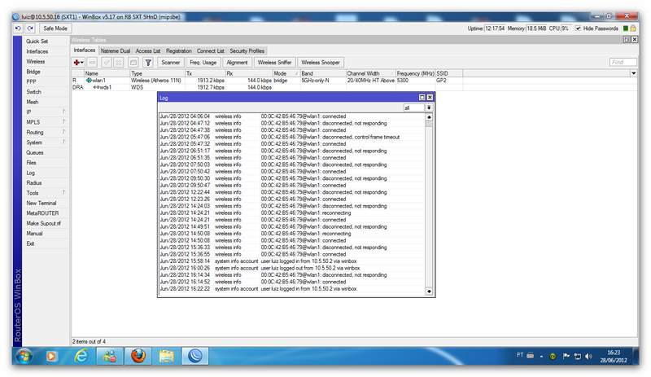
Task: Sort the table by the Mode column header
Action: [x=286, y=73]
